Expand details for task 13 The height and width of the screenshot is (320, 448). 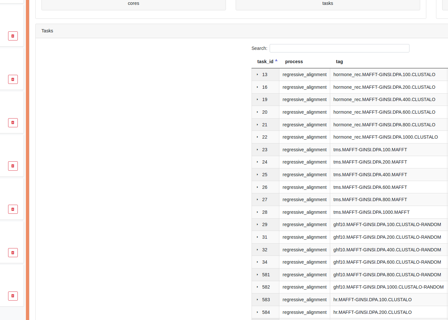pos(257,74)
